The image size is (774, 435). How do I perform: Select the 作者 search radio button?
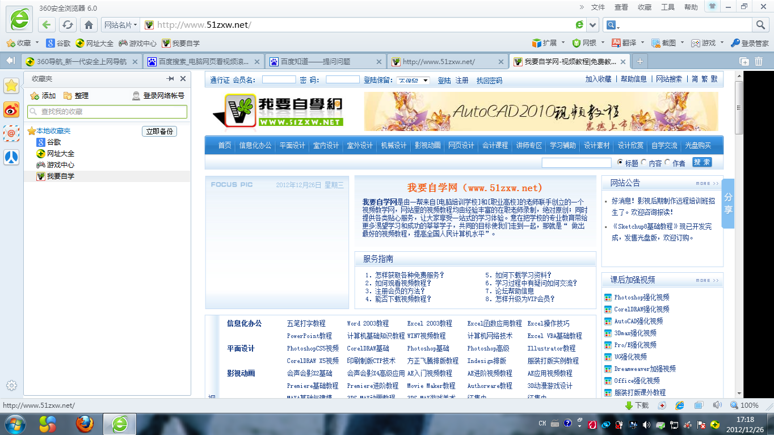(x=668, y=163)
